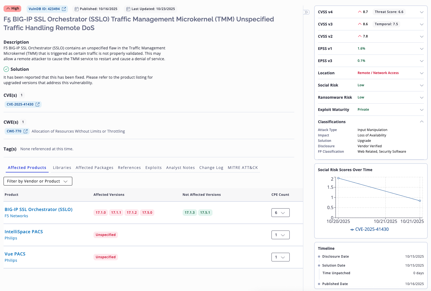Open the Filter by Vendor or Product dropdown
431x291 pixels.
tap(38, 181)
